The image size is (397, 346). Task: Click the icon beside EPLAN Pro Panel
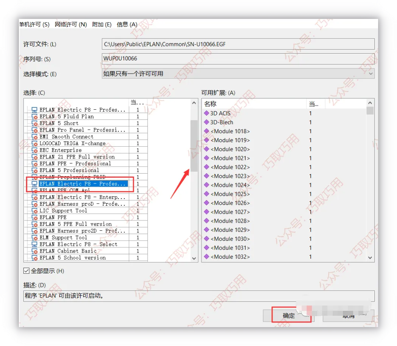tap(34, 130)
